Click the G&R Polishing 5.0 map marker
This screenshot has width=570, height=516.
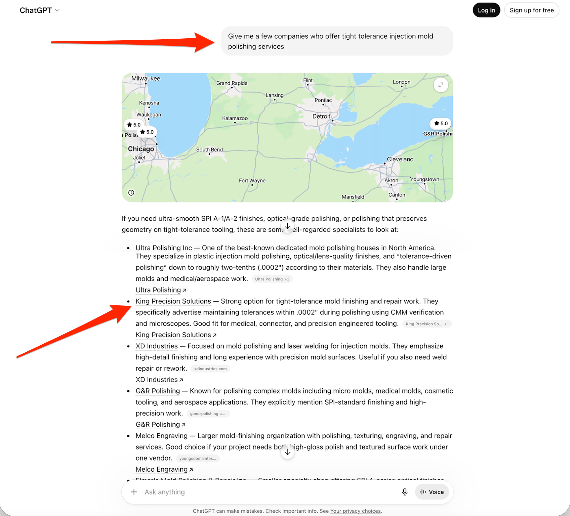tap(441, 123)
